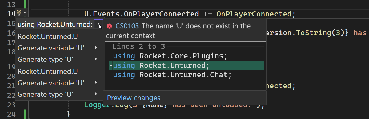Click the red CS0103 error icon
This screenshot has width=369, height=119.
tap(109, 26)
